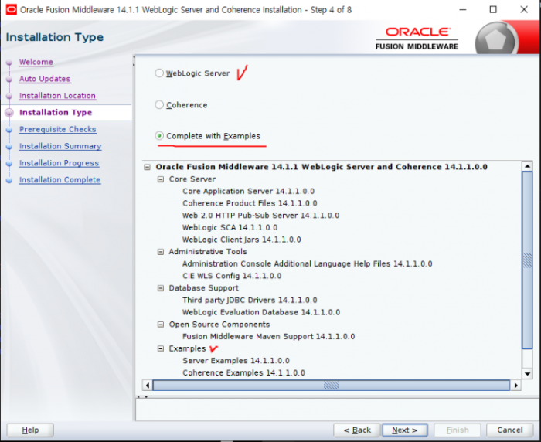Viewport: 541px width, 442px height.
Task: Click the vertical scrollbar down arrow
Action: tap(527, 374)
